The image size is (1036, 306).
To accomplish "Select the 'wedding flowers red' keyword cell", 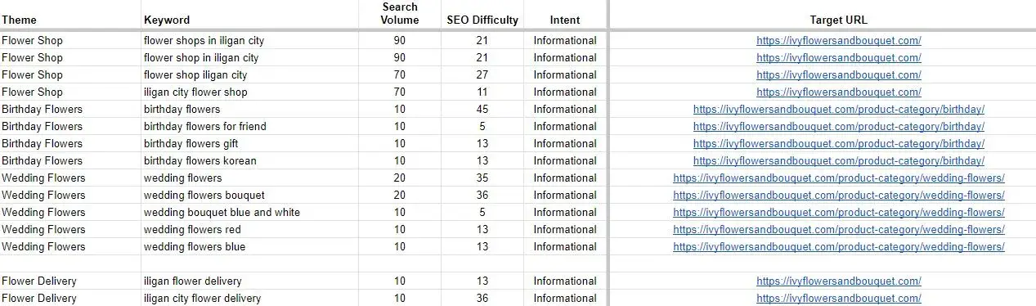I will coord(249,229).
